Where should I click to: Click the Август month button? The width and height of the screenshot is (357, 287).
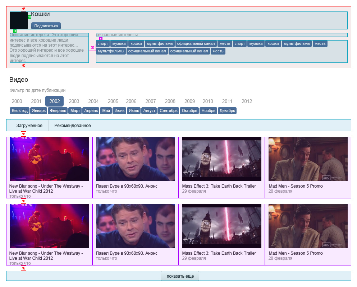pyautogui.click(x=149, y=110)
